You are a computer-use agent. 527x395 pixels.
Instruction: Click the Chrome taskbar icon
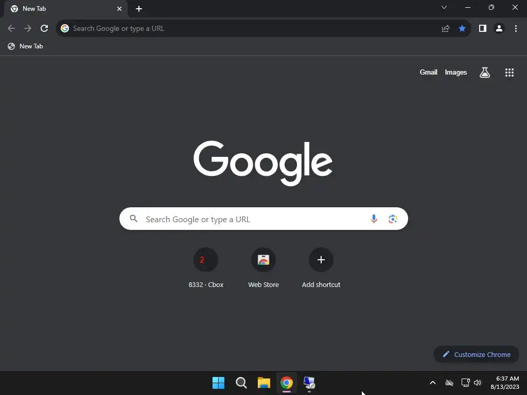pyautogui.click(x=286, y=383)
